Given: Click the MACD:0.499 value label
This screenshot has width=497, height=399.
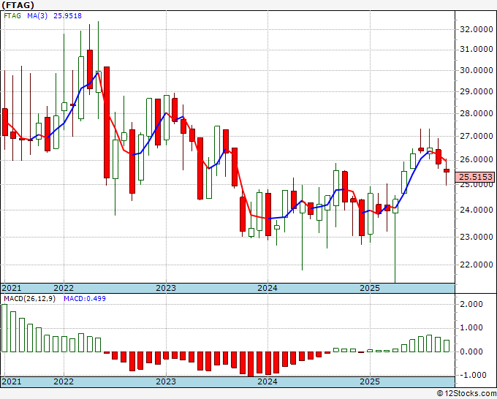Looking at the screenshot, I should (x=85, y=299).
